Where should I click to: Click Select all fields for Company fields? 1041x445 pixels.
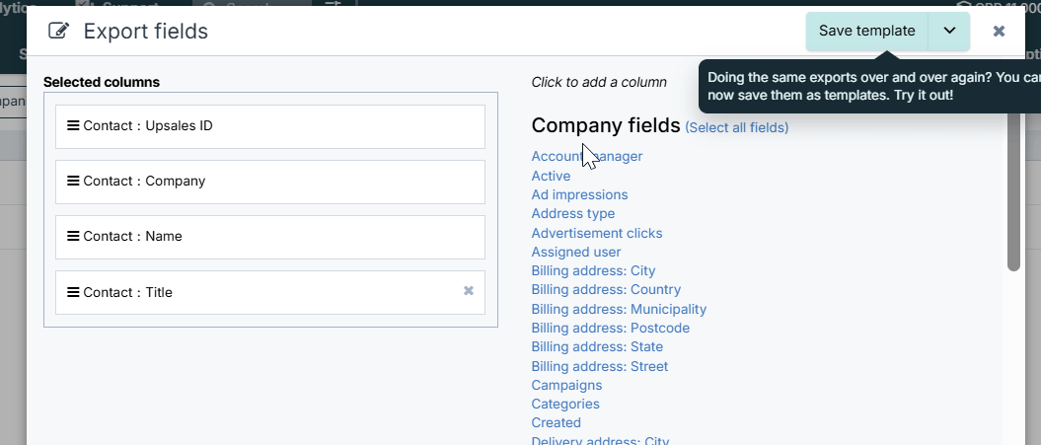[737, 127]
